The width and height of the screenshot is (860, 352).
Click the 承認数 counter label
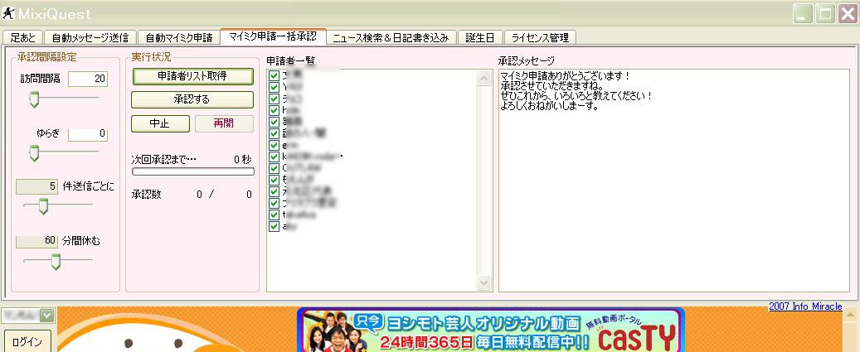(147, 195)
